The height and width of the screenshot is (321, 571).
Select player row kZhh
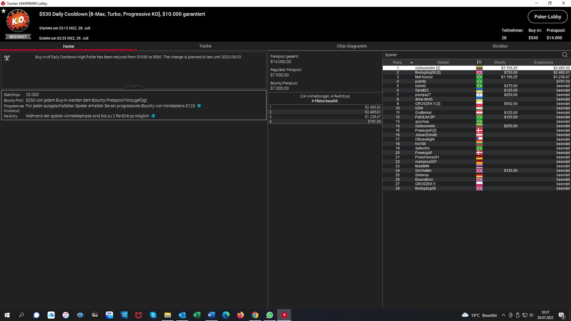(x=477, y=108)
